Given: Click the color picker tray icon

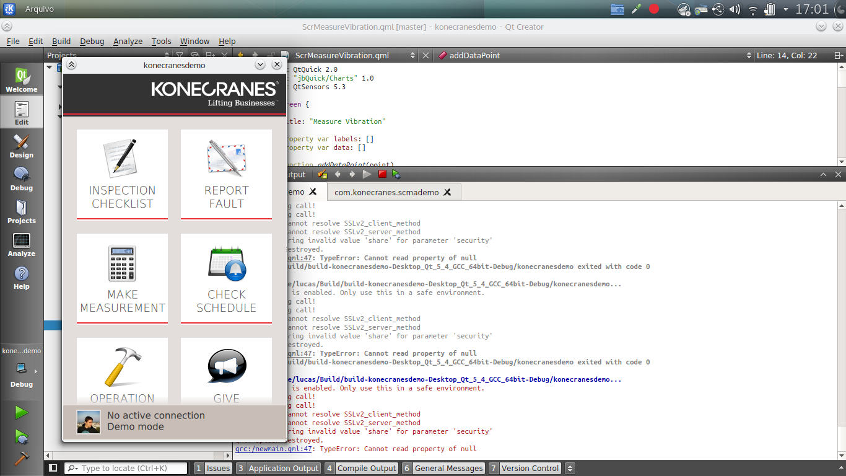Looking at the screenshot, I should click(636, 9).
